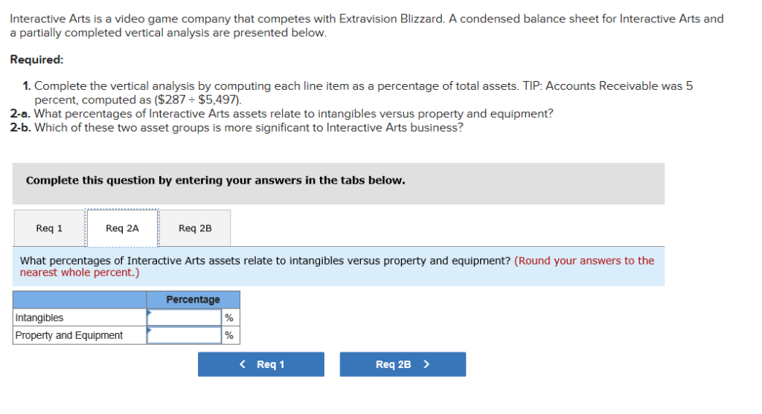The width and height of the screenshot is (762, 414).
Task: Click the Intangibles percentage input field
Action: pos(185,317)
